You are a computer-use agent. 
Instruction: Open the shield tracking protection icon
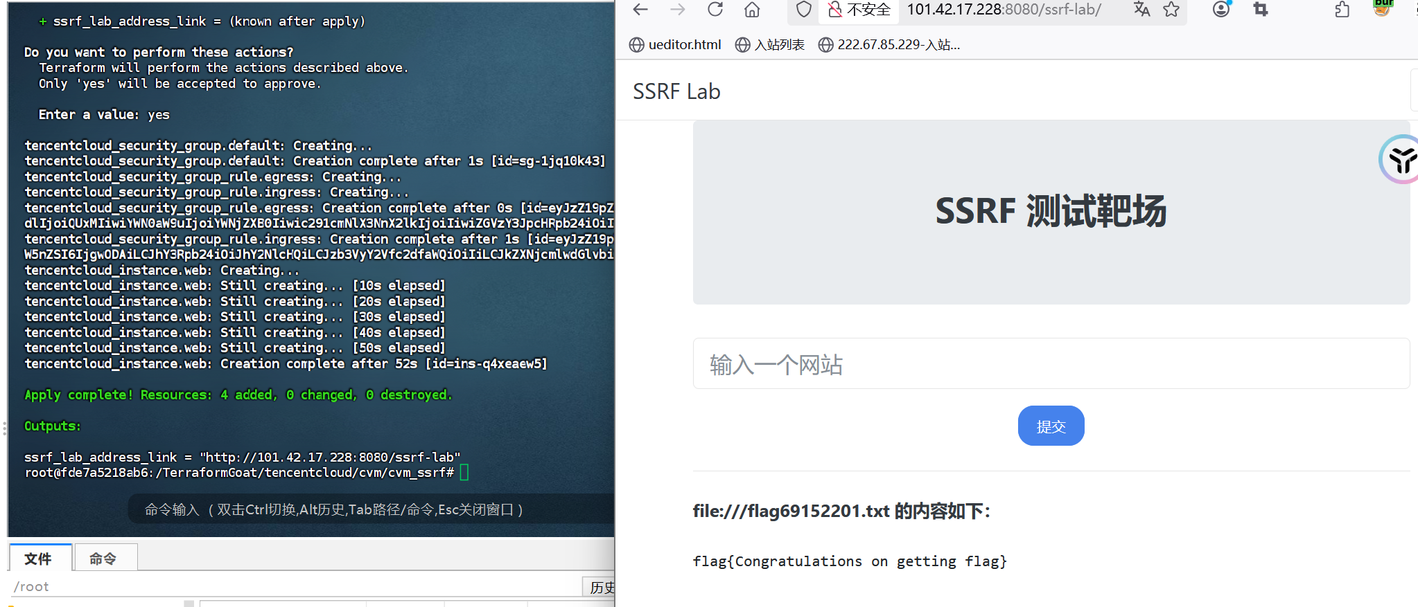803,10
